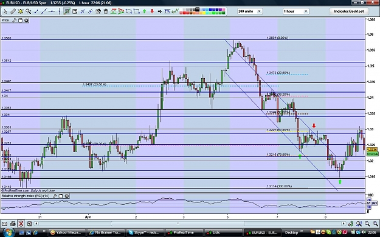Close the Price panel
The height and width of the screenshot is (237, 380).
[26, 20]
